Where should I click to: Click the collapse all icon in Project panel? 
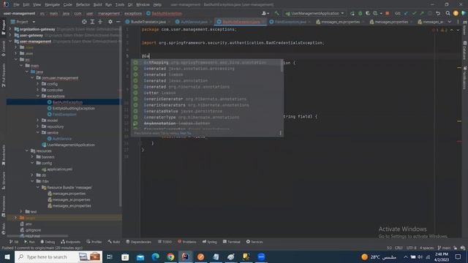100,22
